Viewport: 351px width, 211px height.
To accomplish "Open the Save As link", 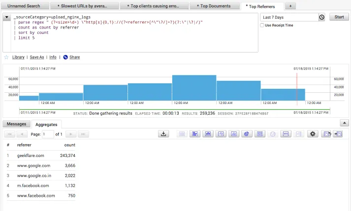I will pos(37,57).
